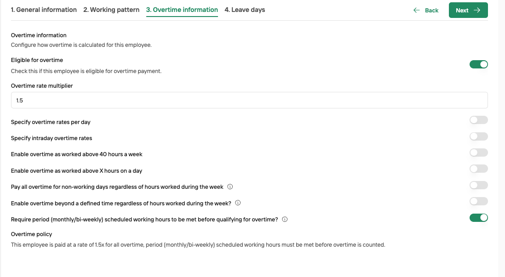Focus the Overtime rate multiplier field
Image resolution: width=505 pixels, height=277 pixels.
coord(249,101)
